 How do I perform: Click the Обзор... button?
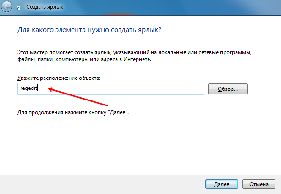(227, 89)
